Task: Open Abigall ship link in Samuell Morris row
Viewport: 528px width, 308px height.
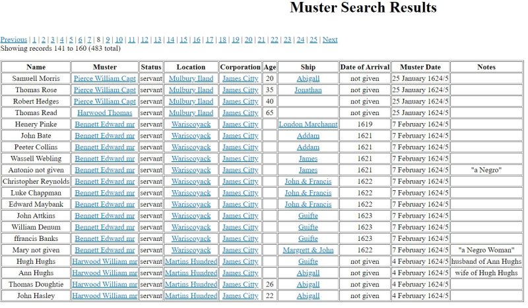Action: pos(308,78)
